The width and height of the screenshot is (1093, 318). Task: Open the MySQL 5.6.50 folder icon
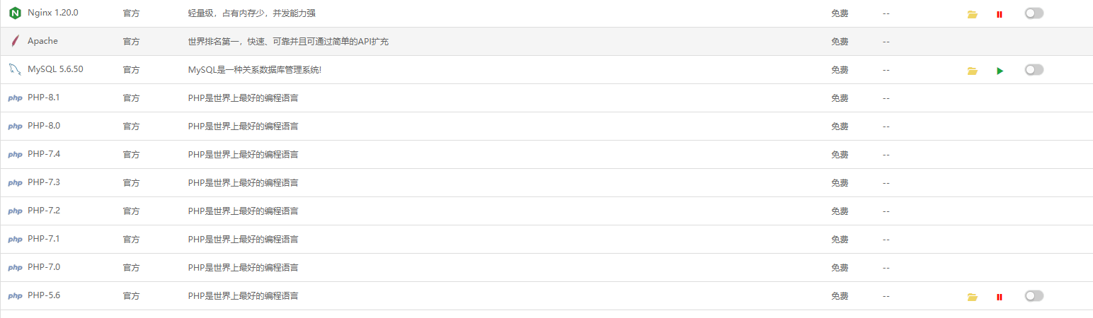pyautogui.click(x=972, y=71)
